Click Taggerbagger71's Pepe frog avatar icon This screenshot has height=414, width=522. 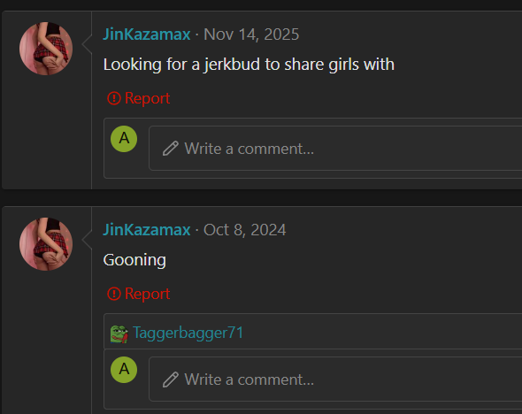(119, 334)
